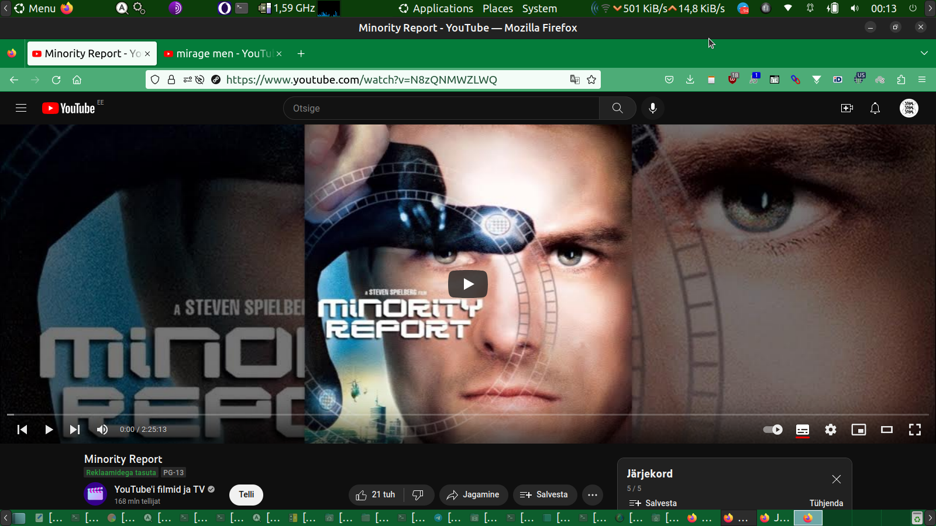Close the mirage men tab
The width and height of the screenshot is (936, 526).
tap(279, 54)
